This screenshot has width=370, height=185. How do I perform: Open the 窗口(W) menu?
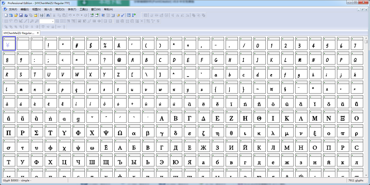point(96,9)
